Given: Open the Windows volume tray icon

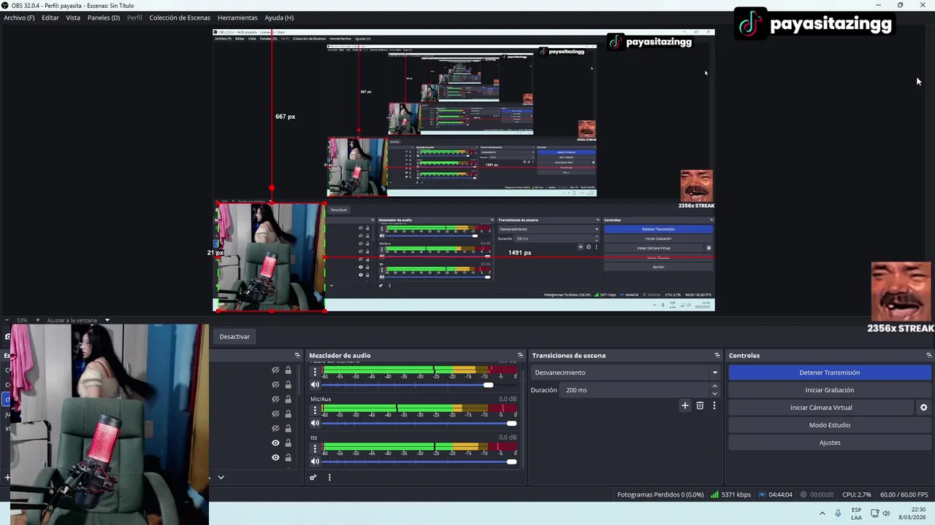Looking at the screenshot, I should click(886, 513).
